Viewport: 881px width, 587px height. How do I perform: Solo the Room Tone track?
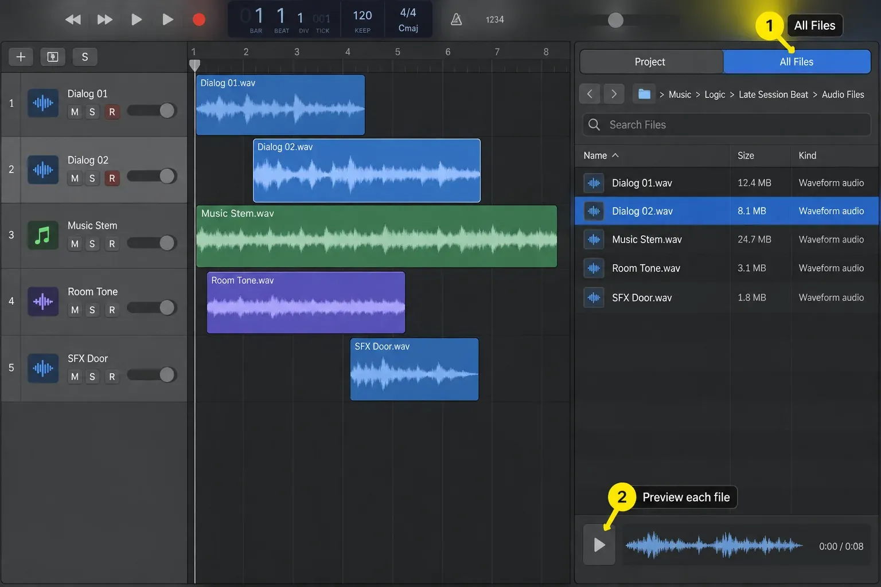(x=92, y=310)
